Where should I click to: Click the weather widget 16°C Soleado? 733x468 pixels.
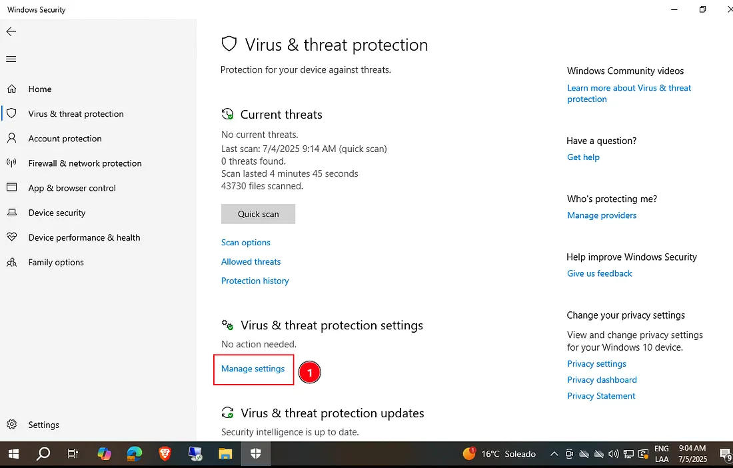(499, 453)
